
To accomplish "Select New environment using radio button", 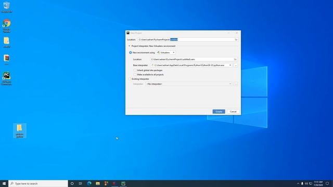I will coord(131,52).
